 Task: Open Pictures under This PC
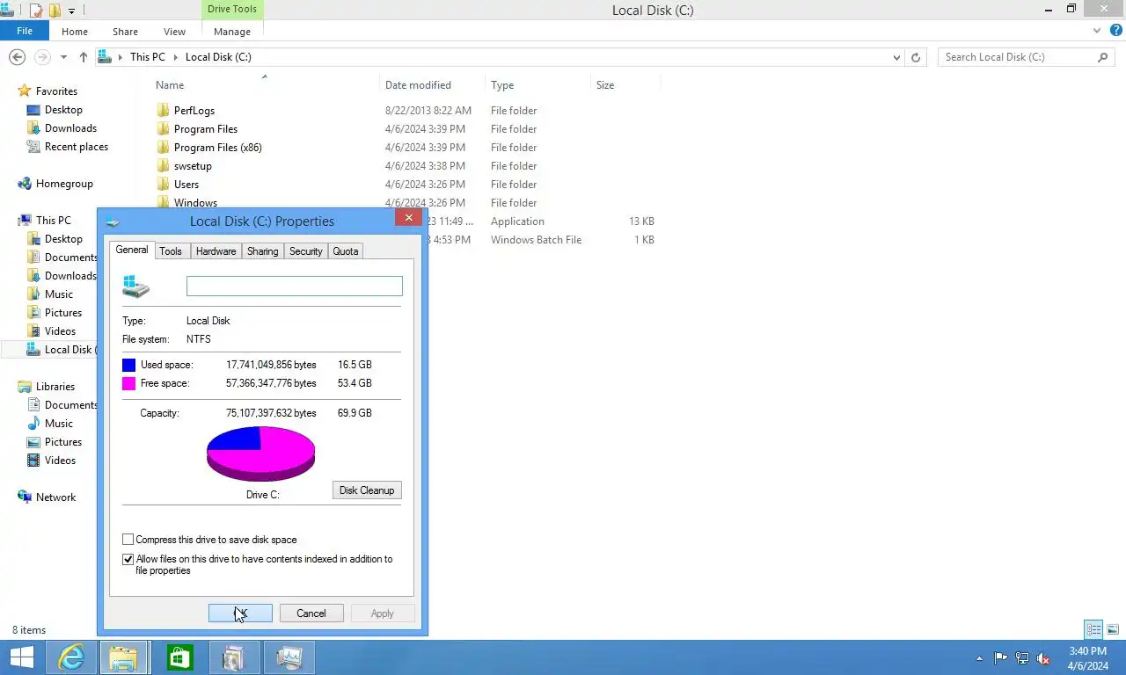[x=62, y=313]
